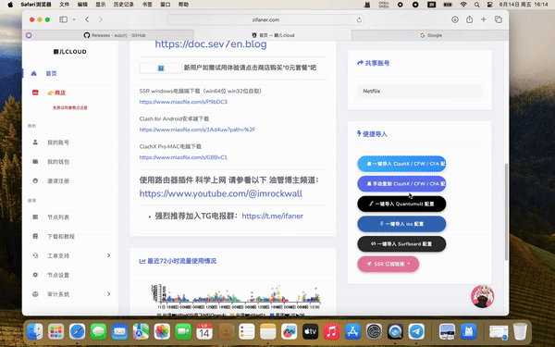Image resolution: width=555 pixels, height=347 pixels.
Task: Click the list icon beside 节点列表
Action: [x=35, y=217]
